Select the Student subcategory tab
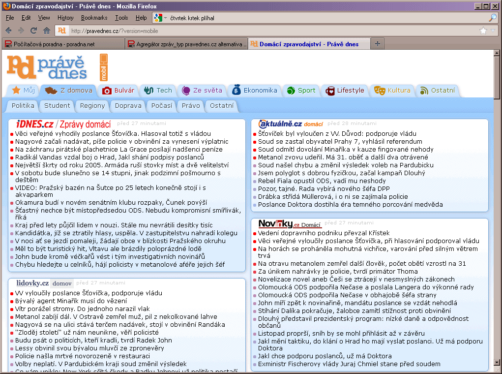This screenshot has height=374, width=502. [x=57, y=106]
